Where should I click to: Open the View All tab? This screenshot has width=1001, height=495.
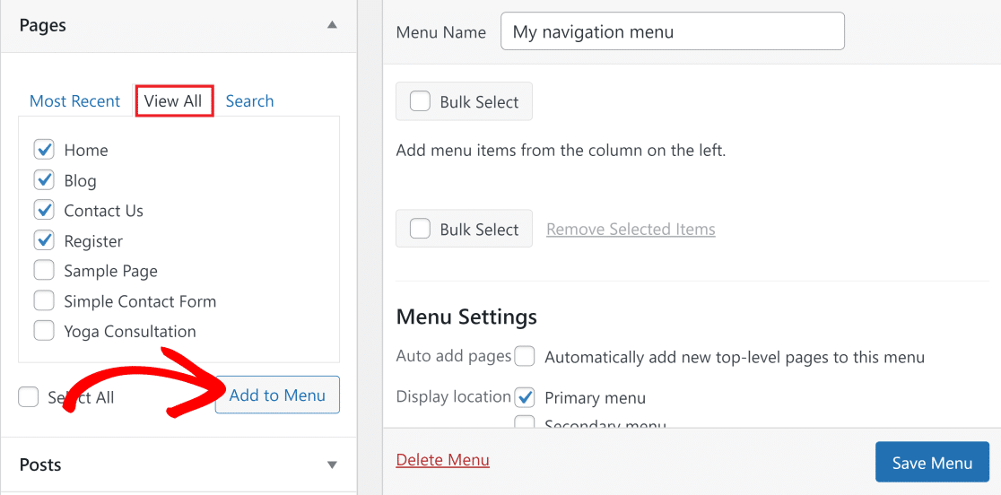pos(173,100)
